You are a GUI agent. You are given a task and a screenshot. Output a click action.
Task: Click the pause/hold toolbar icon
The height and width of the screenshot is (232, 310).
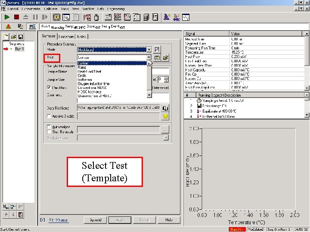click(35, 17)
